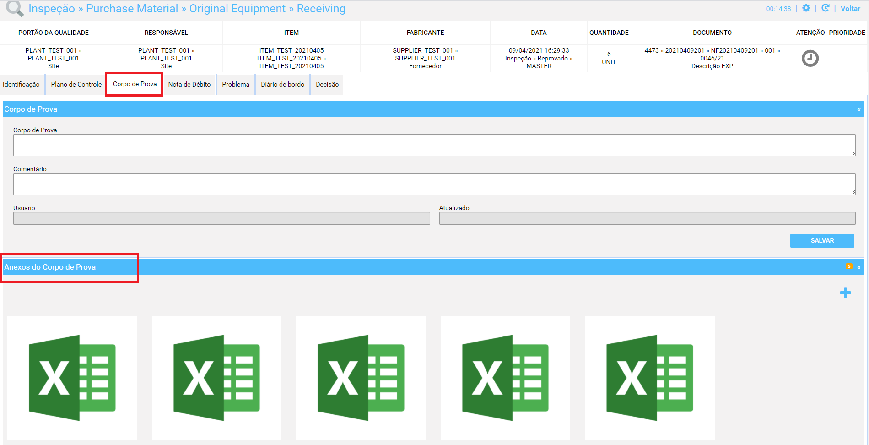Open the settings gear icon
The height and width of the screenshot is (445, 869).
[806, 8]
